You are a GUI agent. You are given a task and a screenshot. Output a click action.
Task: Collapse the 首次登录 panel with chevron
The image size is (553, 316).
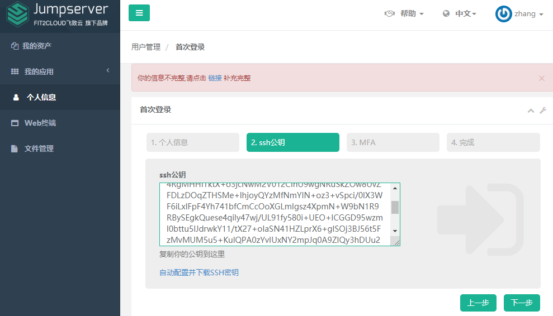click(x=531, y=111)
